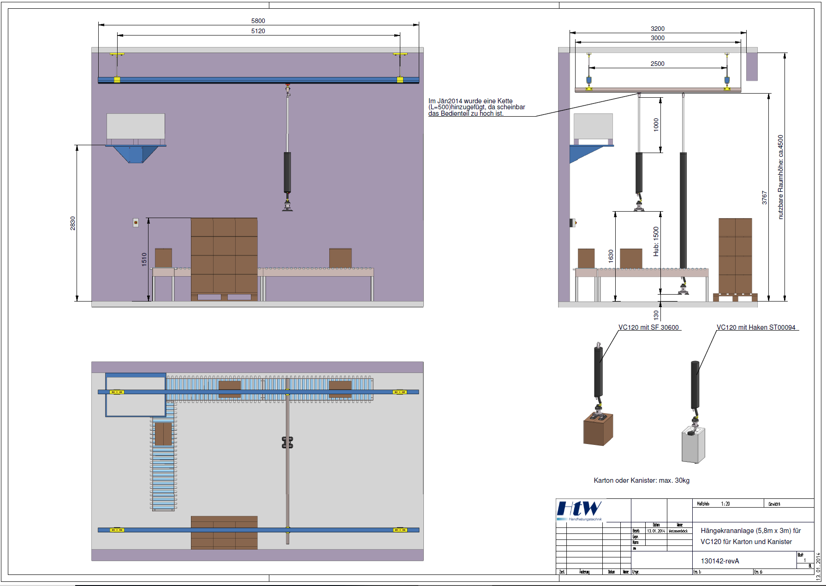The image size is (826, 586).
Task: Select the vacuum lifter tube in the front view
Action: pyautogui.click(x=287, y=172)
